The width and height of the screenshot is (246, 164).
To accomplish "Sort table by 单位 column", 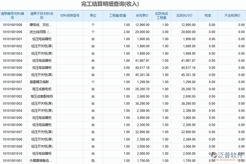I will pos(93,15).
